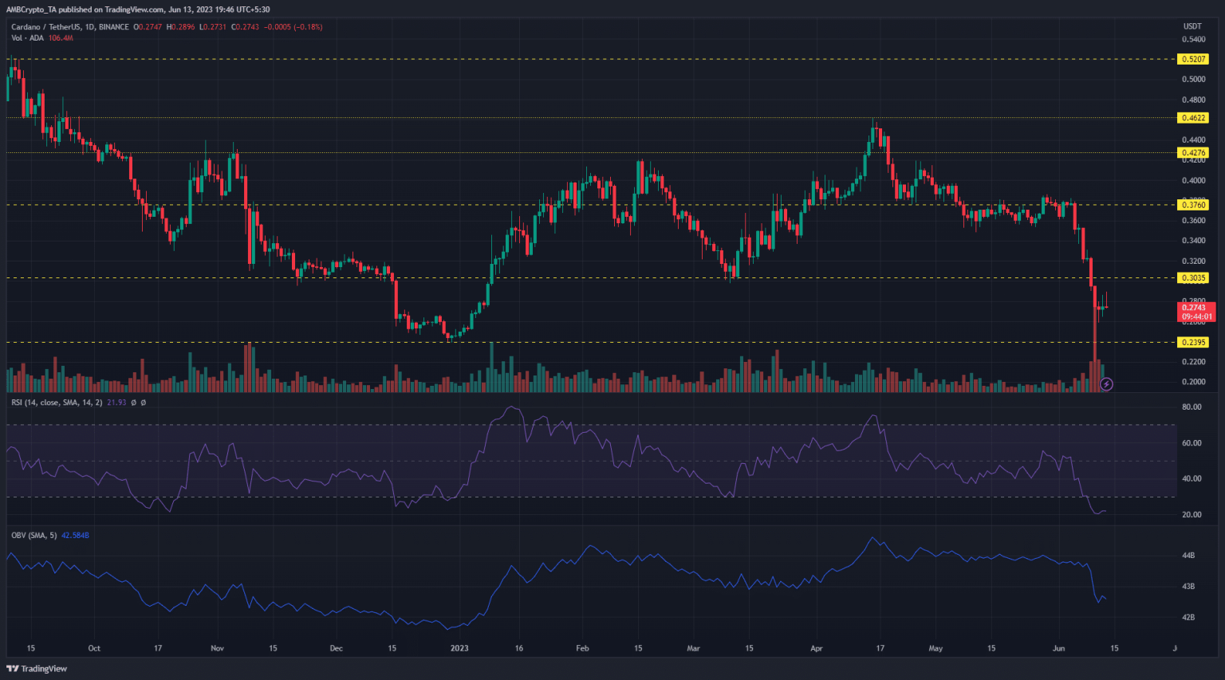Select the OBV (SMA, 5) indicator label
This screenshot has width=1225, height=680.
32,536
